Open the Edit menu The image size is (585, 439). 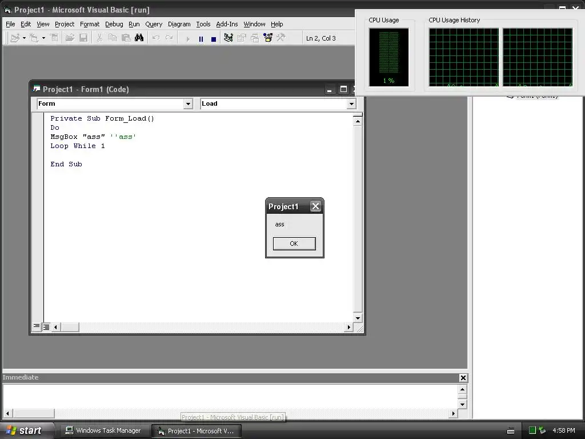coord(26,24)
